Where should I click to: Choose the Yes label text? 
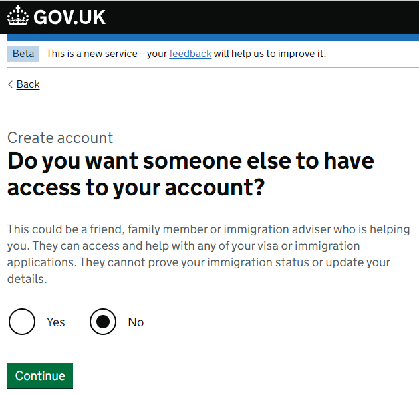pyautogui.click(x=56, y=322)
